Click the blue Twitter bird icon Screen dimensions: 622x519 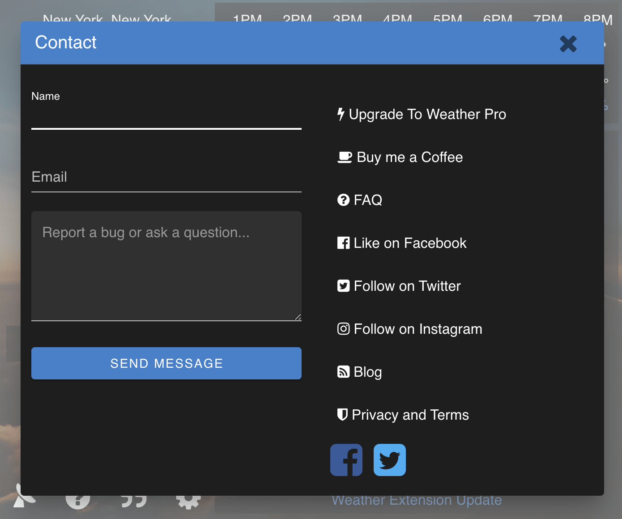[x=389, y=459]
